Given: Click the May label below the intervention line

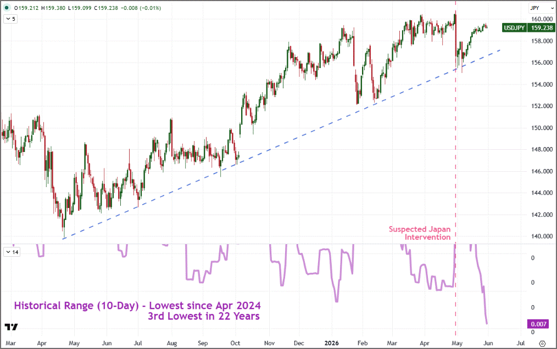Looking at the screenshot, I should tap(457, 344).
